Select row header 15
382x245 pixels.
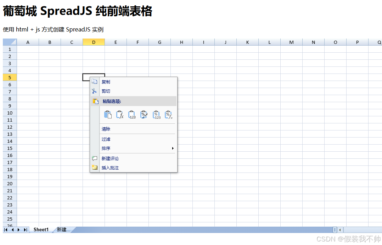point(10,148)
